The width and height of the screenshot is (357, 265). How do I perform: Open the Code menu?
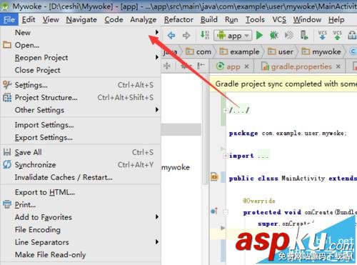[114, 19]
